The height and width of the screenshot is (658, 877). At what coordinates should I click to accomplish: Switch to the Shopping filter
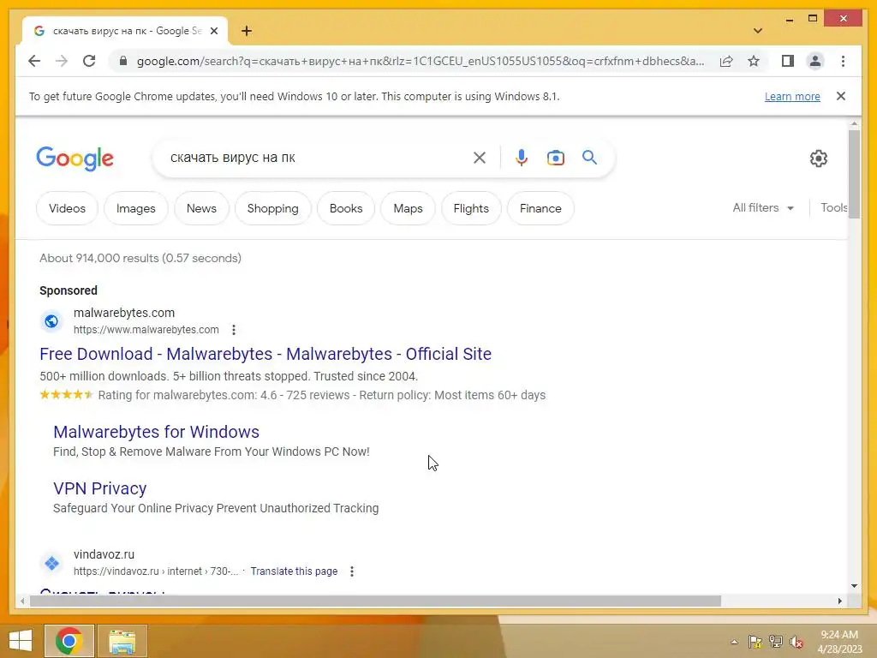click(273, 208)
